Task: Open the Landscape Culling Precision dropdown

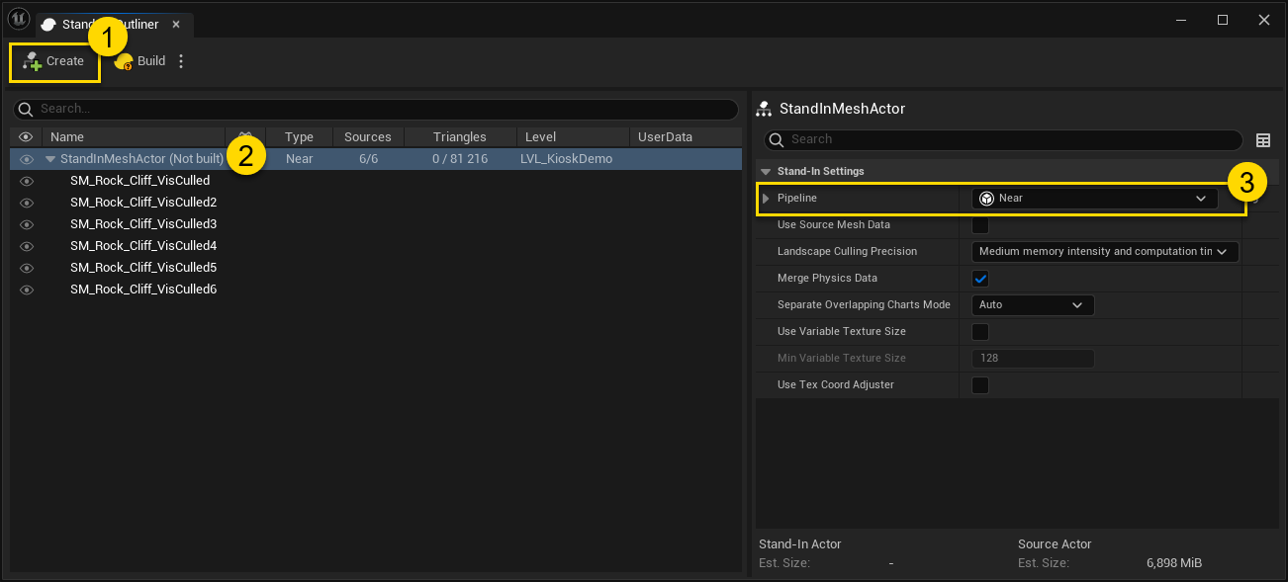Action: click(1104, 251)
